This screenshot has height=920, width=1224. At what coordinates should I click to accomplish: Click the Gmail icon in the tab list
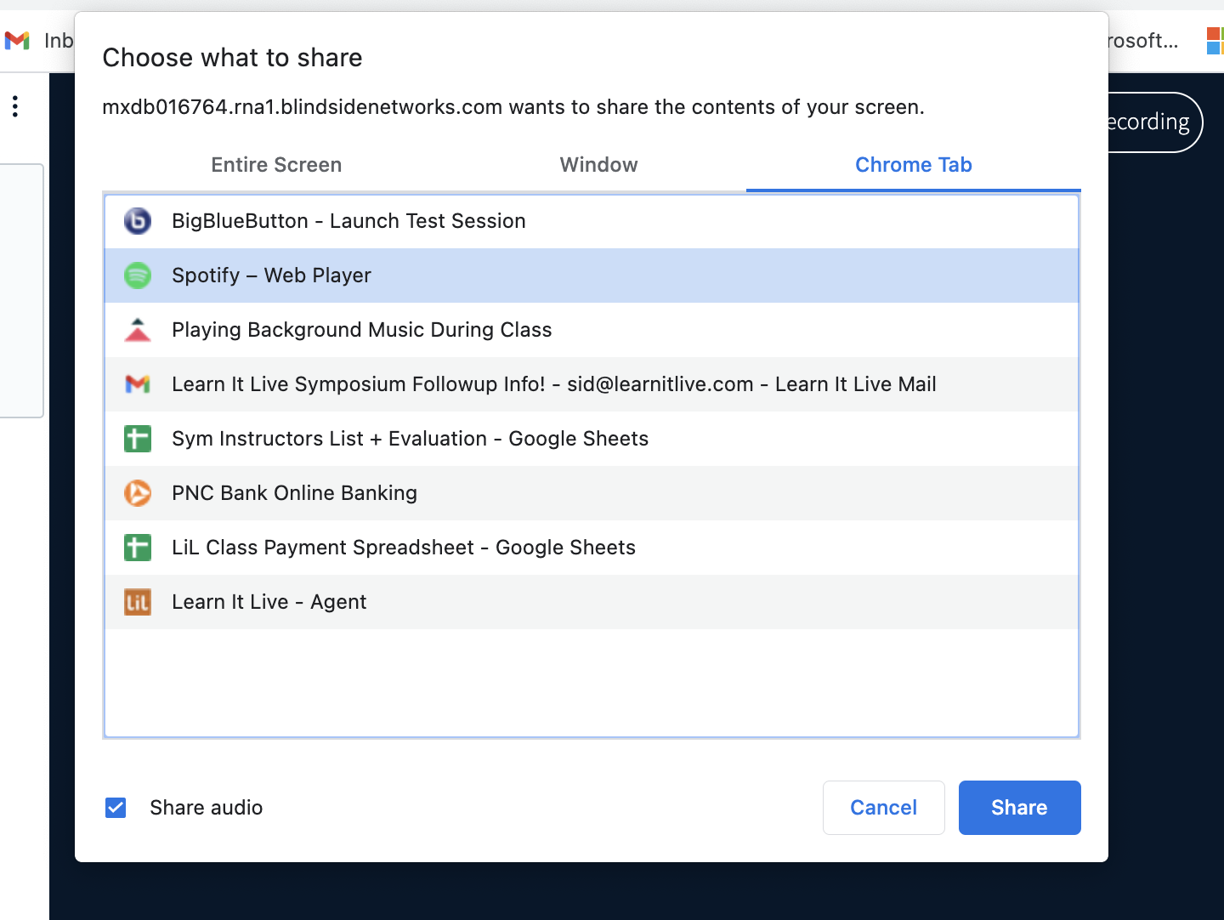[x=138, y=384]
